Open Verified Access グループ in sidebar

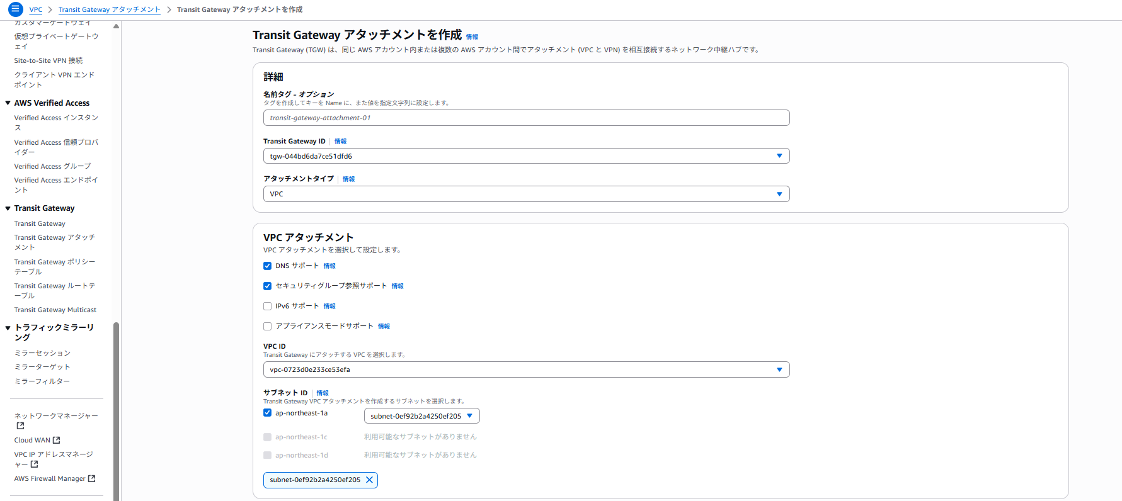coord(52,166)
